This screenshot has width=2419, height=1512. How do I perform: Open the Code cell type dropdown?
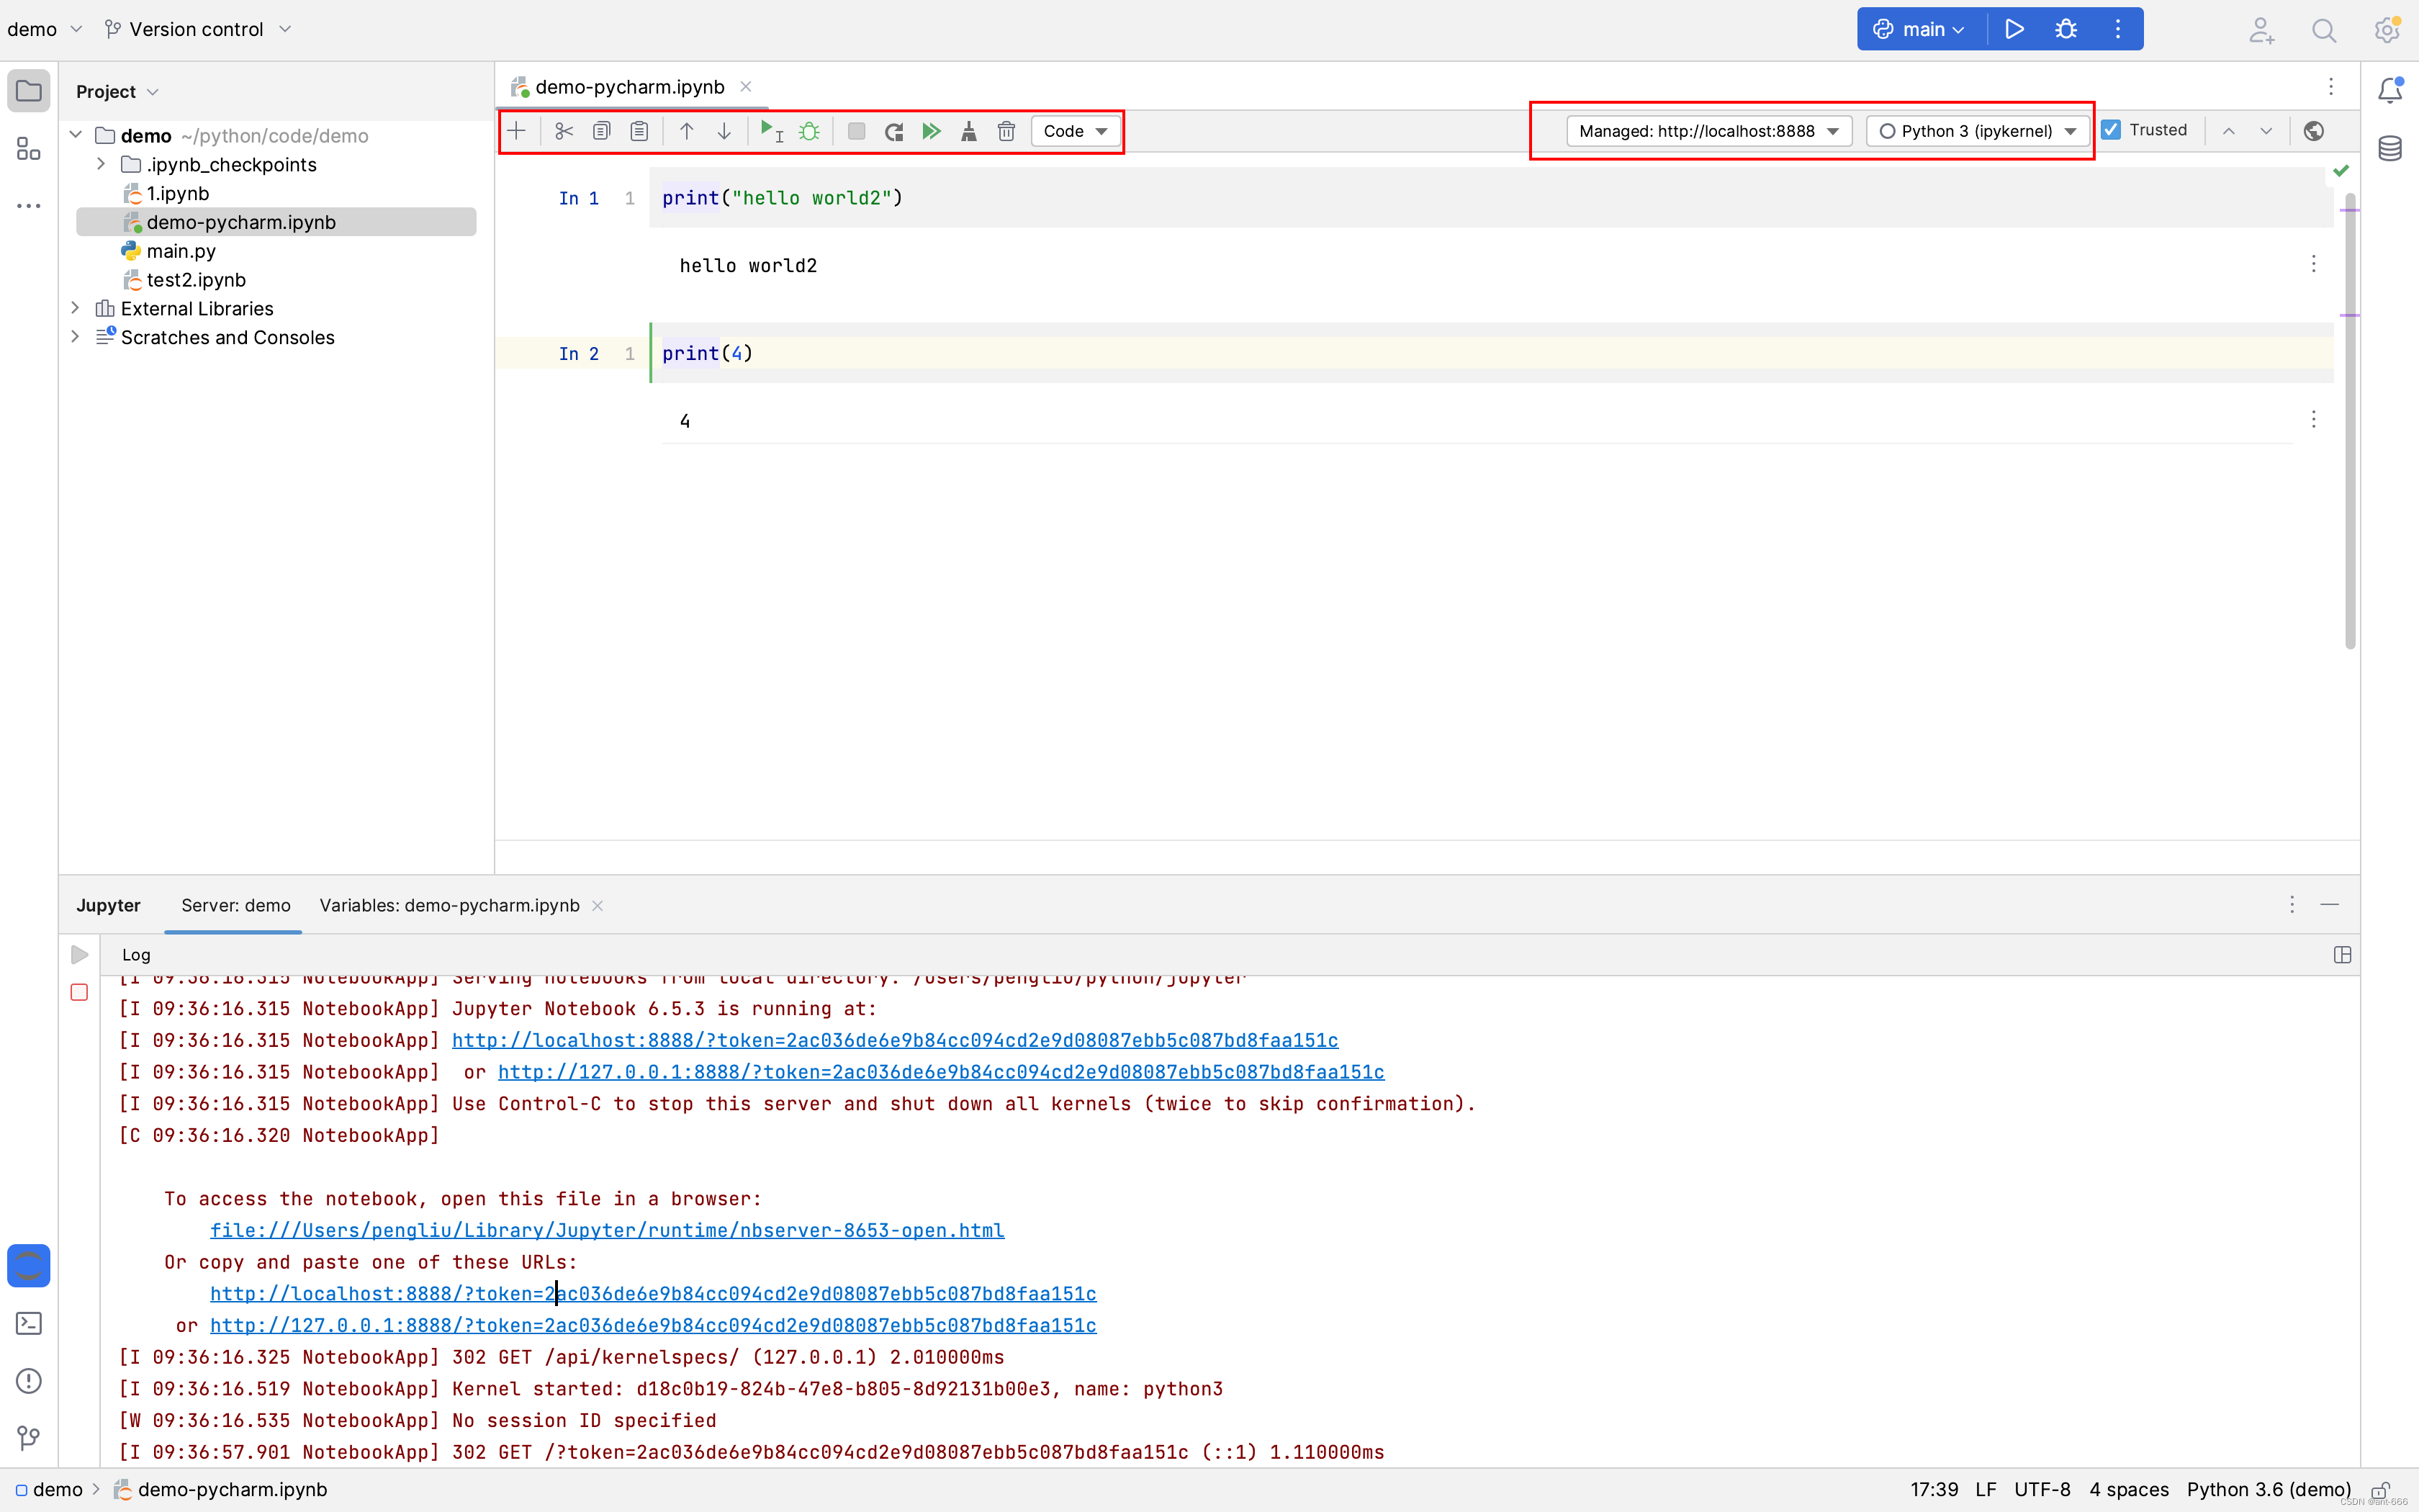pyautogui.click(x=1075, y=131)
